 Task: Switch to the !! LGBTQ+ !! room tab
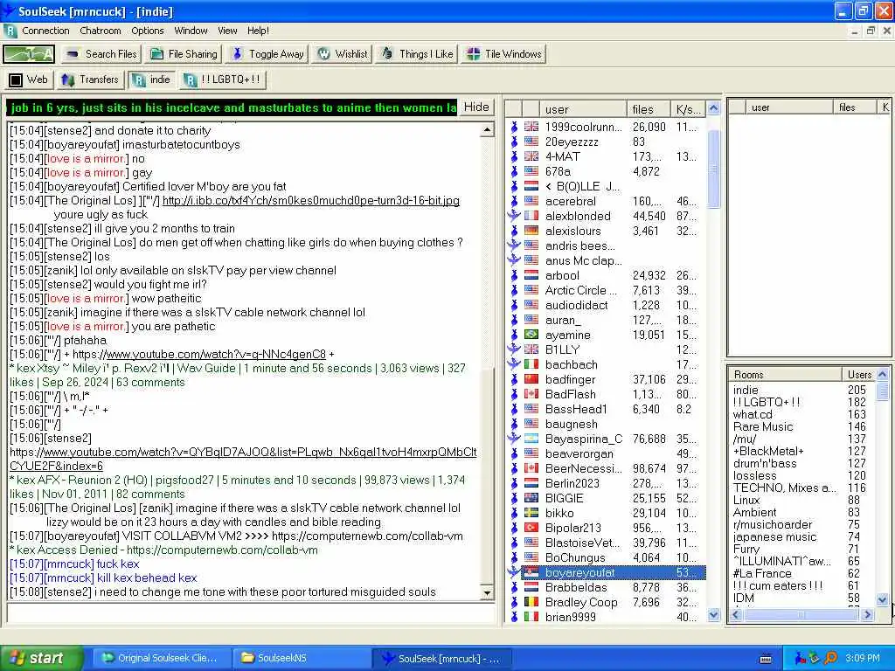point(223,80)
